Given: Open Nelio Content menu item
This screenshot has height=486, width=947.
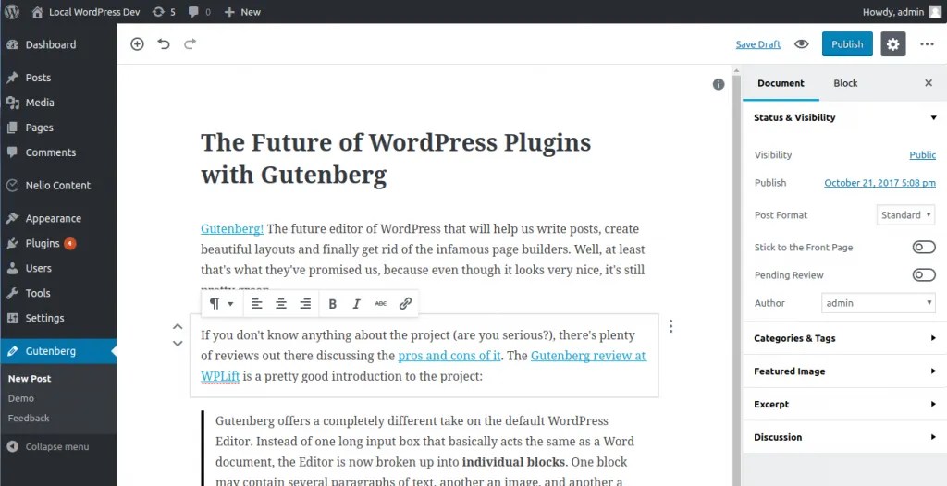Looking at the screenshot, I should tap(58, 186).
